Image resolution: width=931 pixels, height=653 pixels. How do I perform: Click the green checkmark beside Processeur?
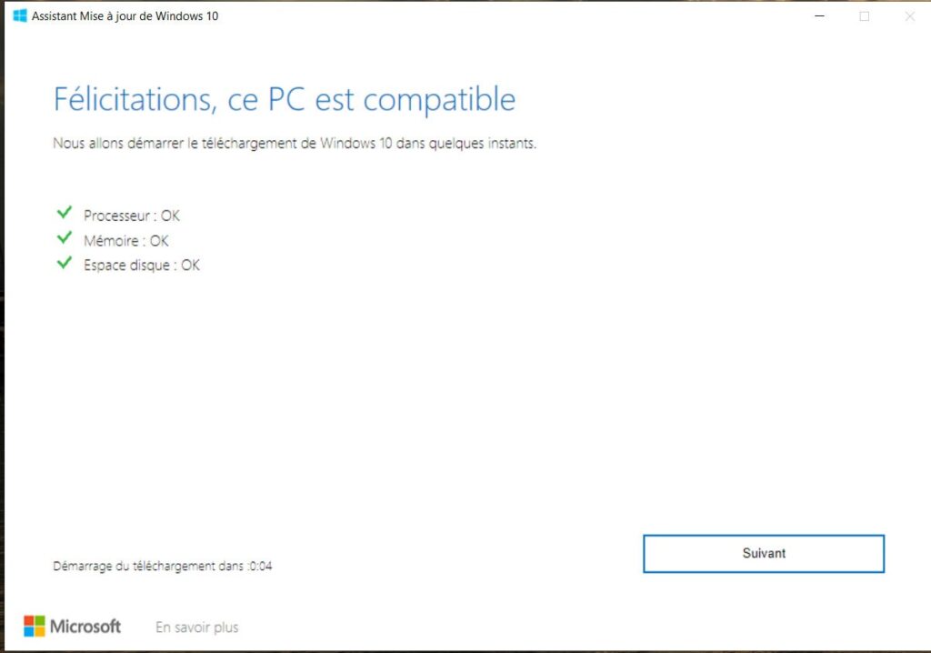point(65,213)
